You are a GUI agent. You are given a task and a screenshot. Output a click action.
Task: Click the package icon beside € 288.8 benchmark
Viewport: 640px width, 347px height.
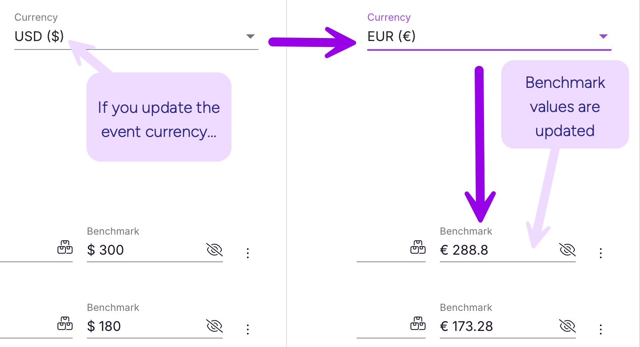click(418, 247)
